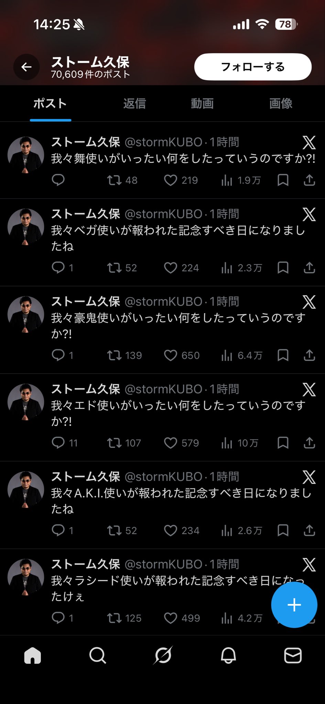The width and height of the screenshot is (325, 704).
Task: Go to the Home tab
Action: (33, 656)
